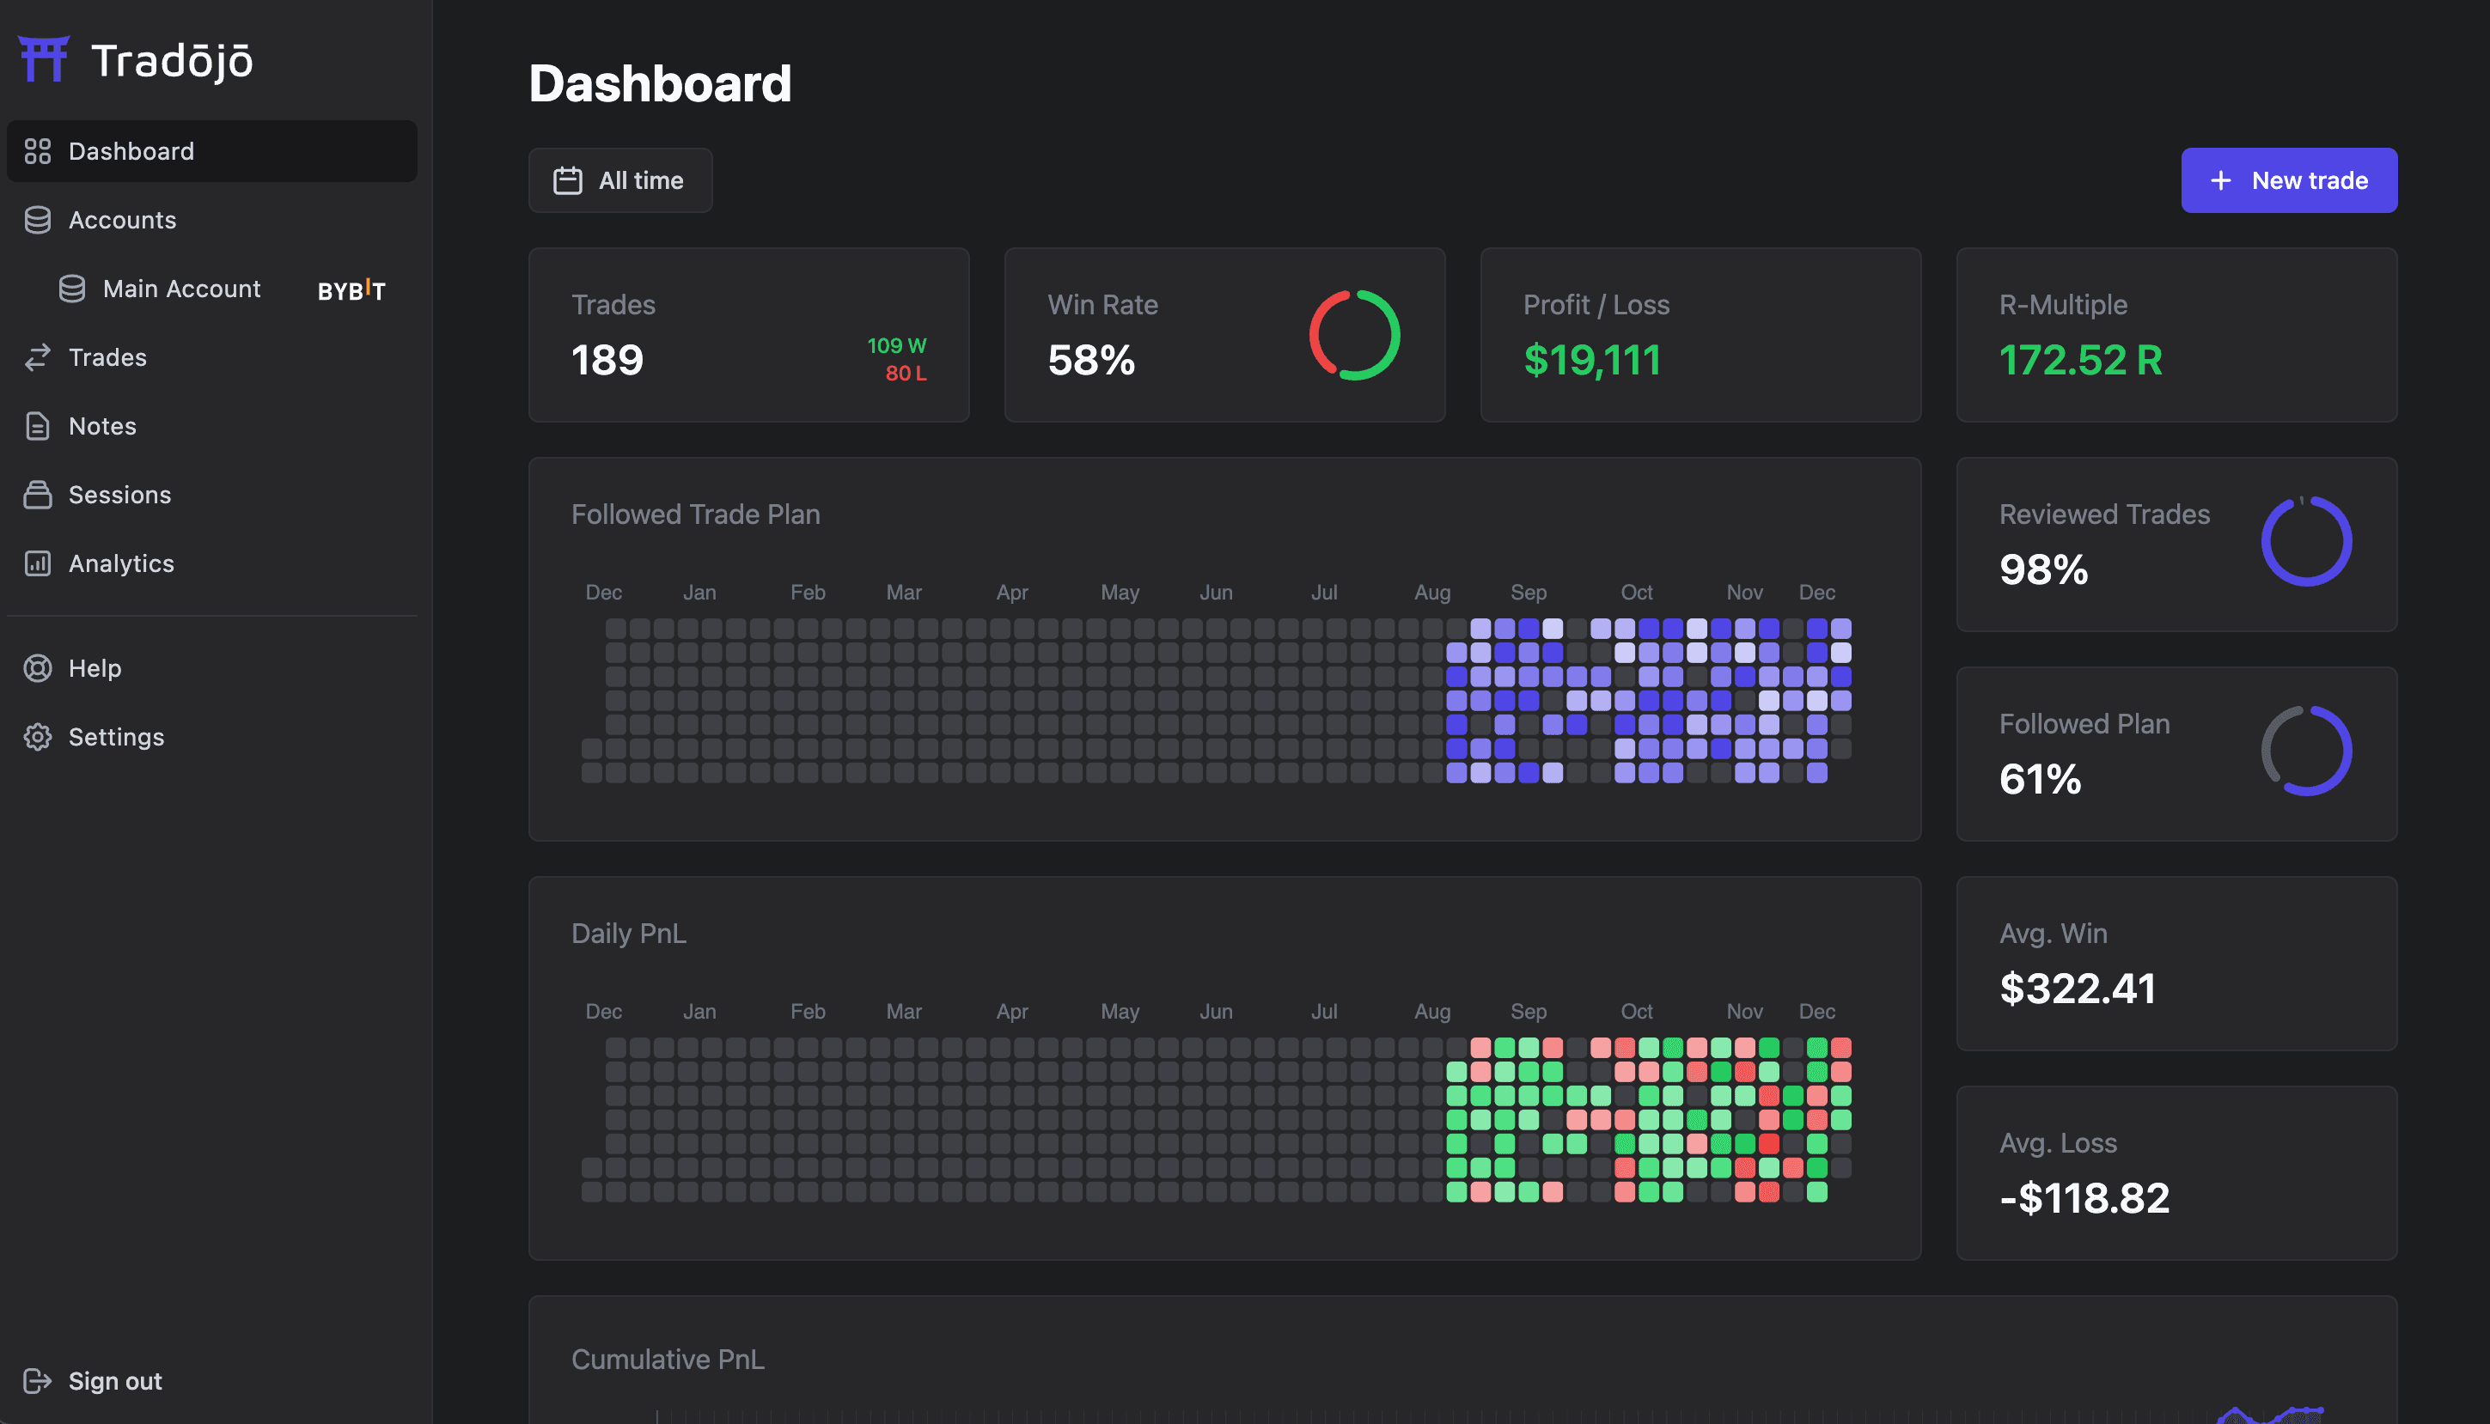Click the Help question mark icon
This screenshot has height=1424, width=2490.
[37, 668]
